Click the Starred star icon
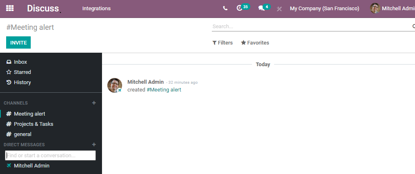Image resolution: width=415 pixels, height=174 pixels. [x=9, y=72]
